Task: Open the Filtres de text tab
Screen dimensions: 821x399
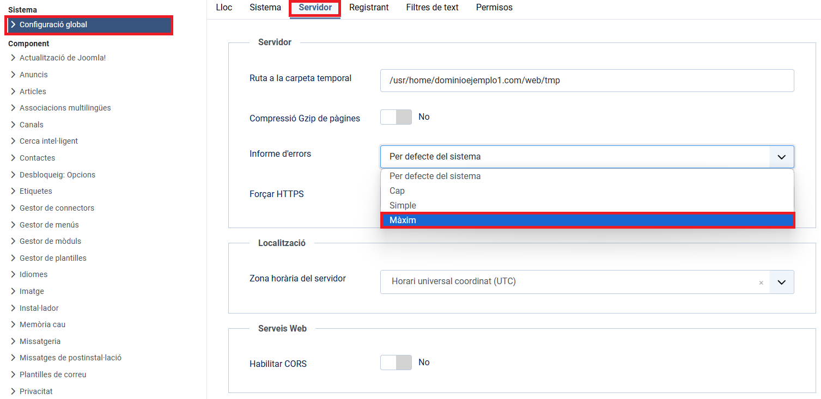Action: pos(432,8)
